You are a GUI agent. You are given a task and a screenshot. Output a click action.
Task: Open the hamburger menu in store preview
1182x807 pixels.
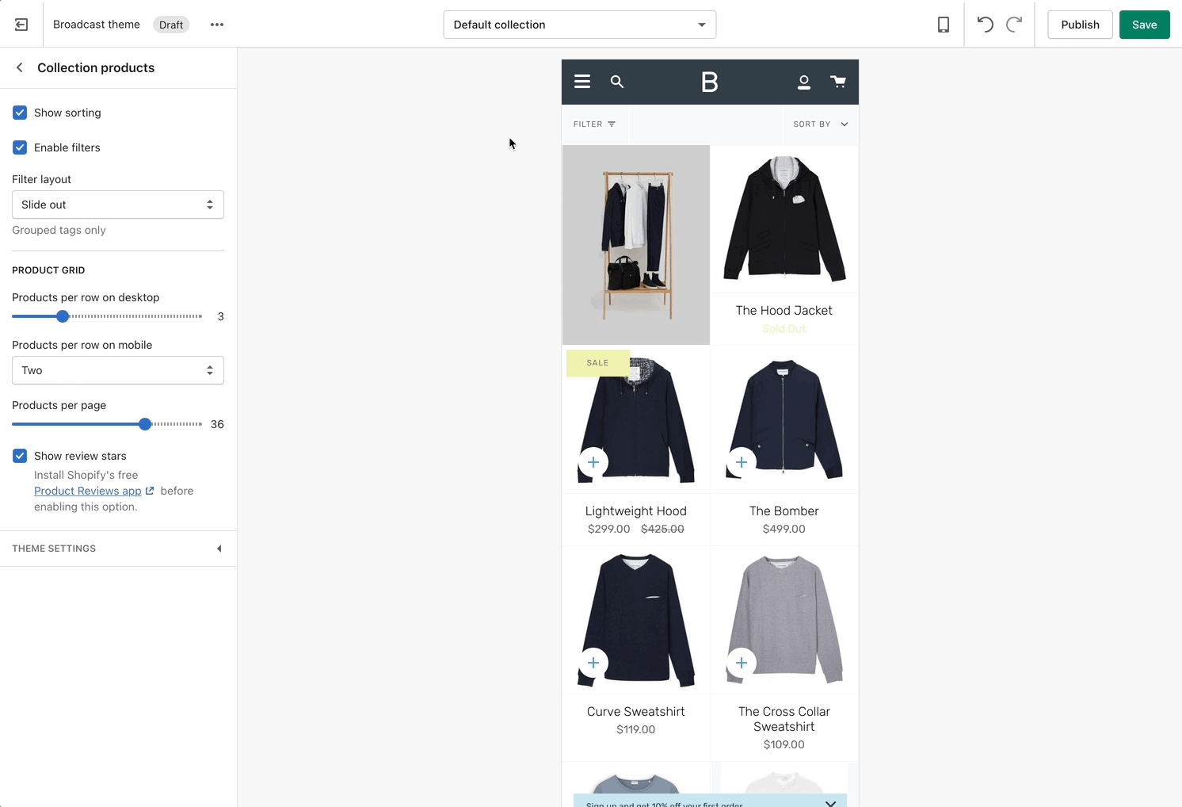pos(582,82)
